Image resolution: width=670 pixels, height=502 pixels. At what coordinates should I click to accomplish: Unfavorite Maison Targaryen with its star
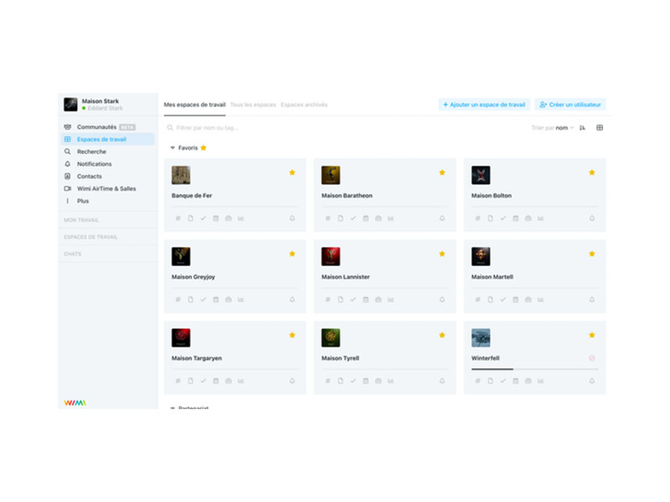292,336
